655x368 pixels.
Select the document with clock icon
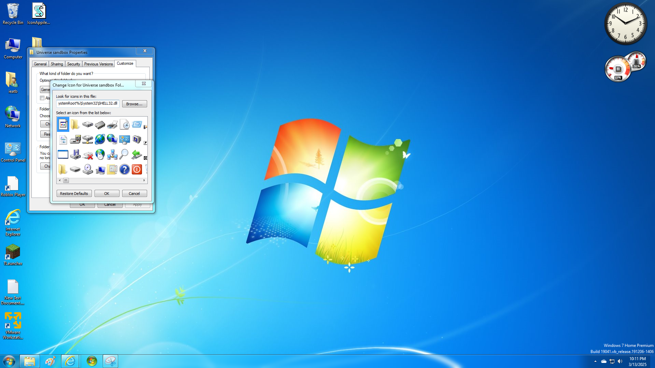(125, 125)
